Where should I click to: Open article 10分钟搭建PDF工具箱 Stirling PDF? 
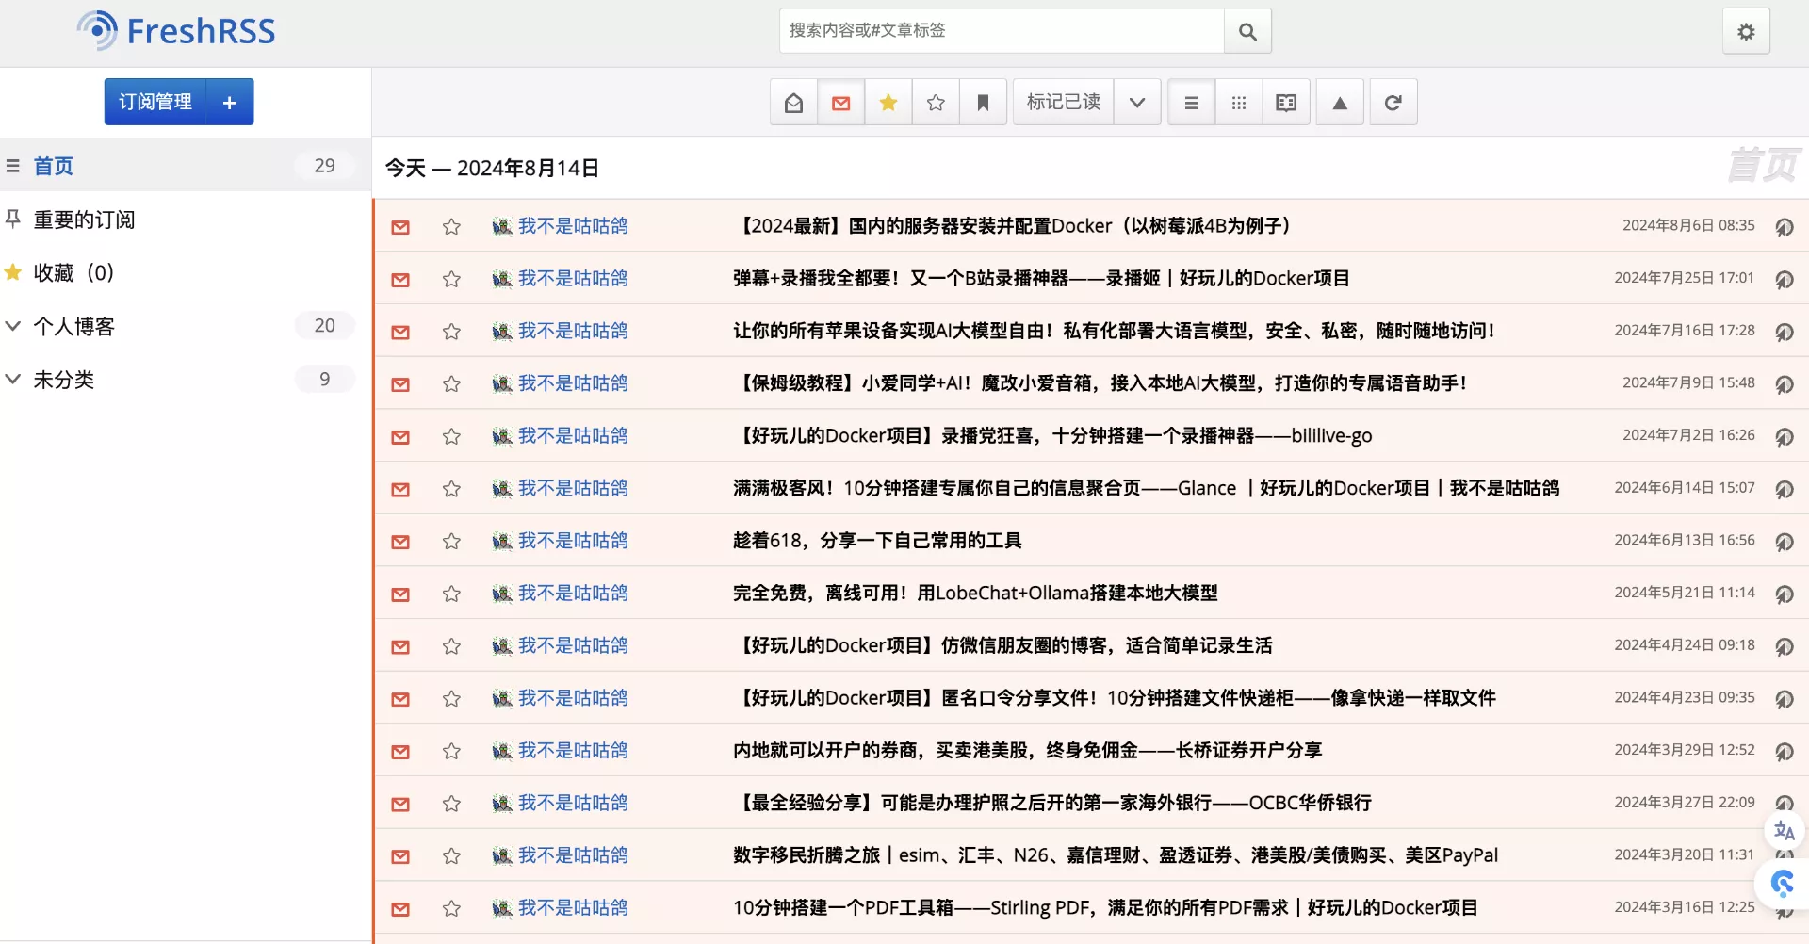[1105, 908]
